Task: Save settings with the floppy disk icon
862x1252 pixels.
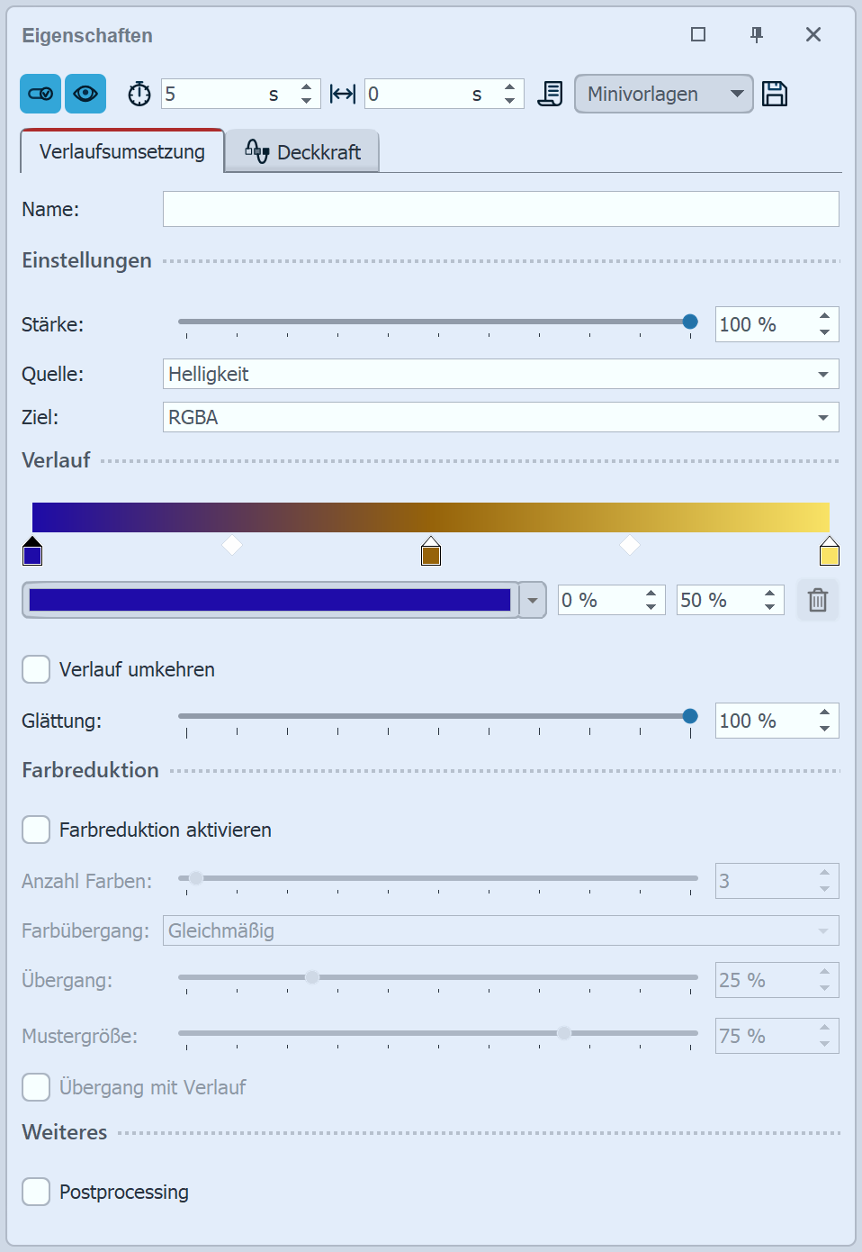Action: point(775,94)
